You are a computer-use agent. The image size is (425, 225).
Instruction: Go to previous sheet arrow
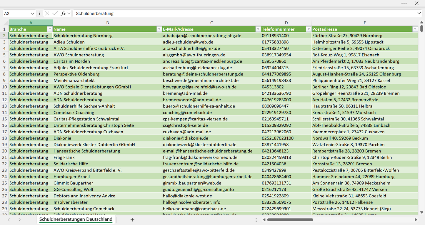coord(9,220)
